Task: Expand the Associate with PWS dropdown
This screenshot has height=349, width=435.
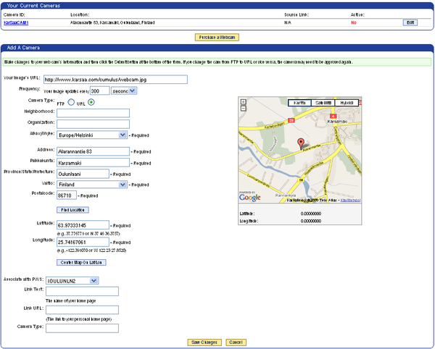Action: pos(72,280)
